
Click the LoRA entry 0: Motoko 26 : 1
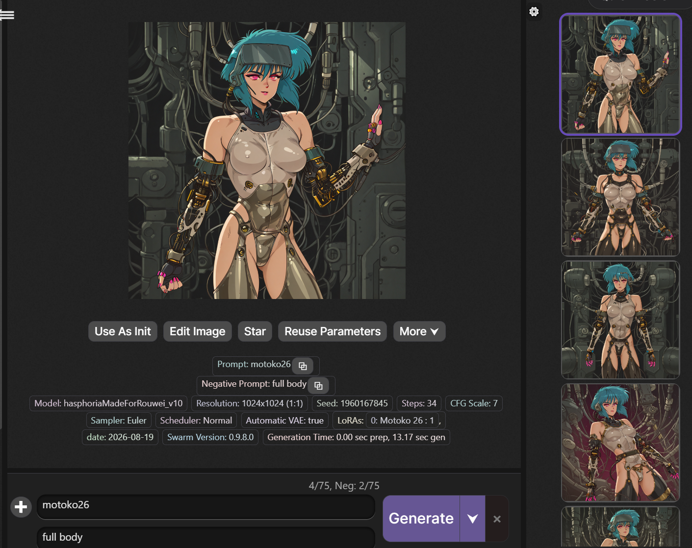point(402,421)
